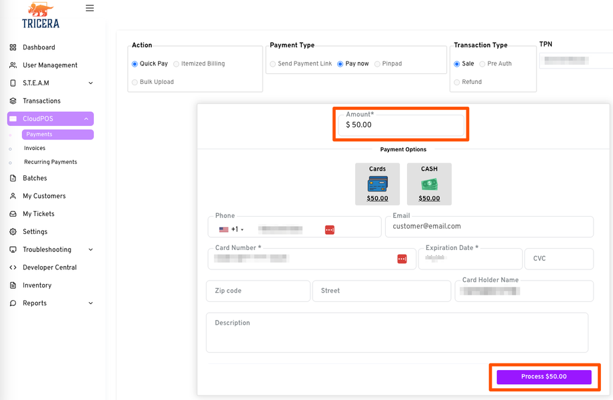
Task: Open the phone country code dropdown
Action: click(232, 229)
